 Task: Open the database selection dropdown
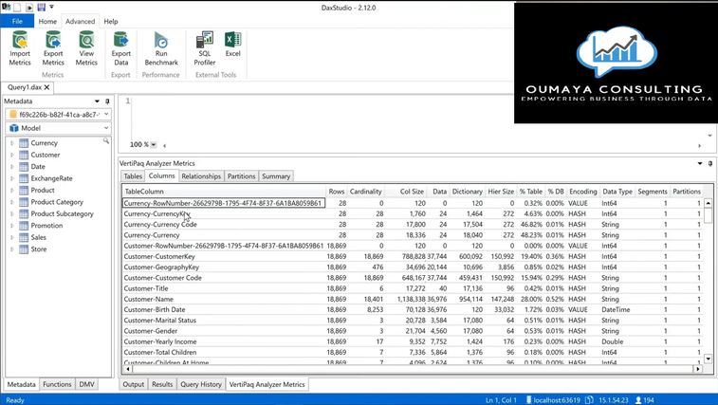point(106,115)
